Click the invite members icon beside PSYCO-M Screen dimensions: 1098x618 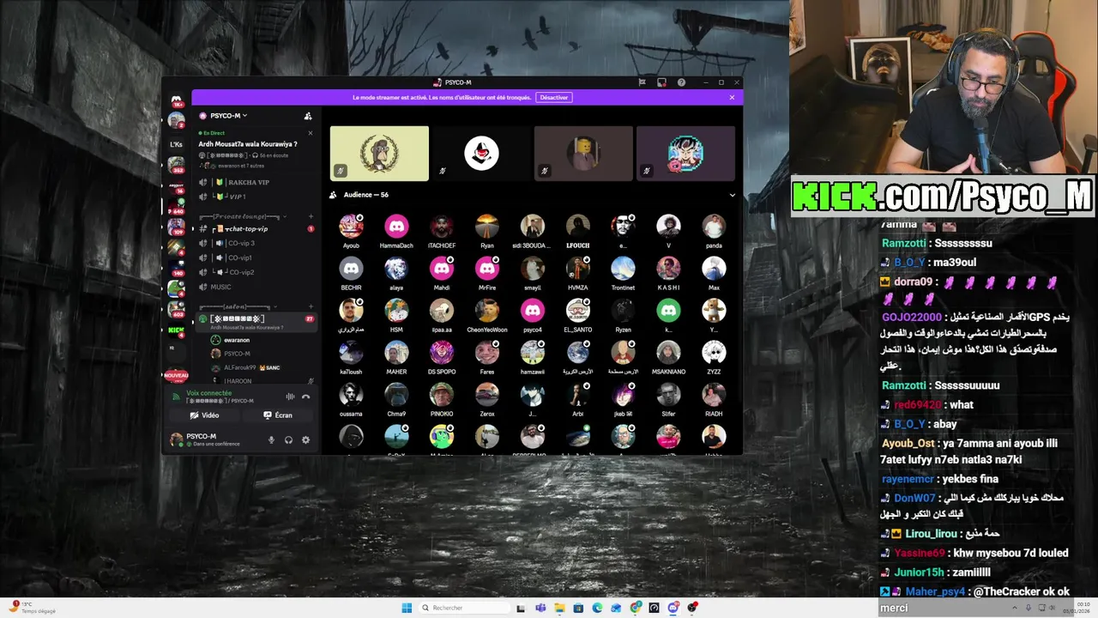tap(308, 116)
